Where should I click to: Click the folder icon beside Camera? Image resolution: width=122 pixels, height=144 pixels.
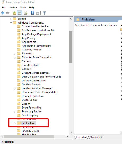(19, 61)
